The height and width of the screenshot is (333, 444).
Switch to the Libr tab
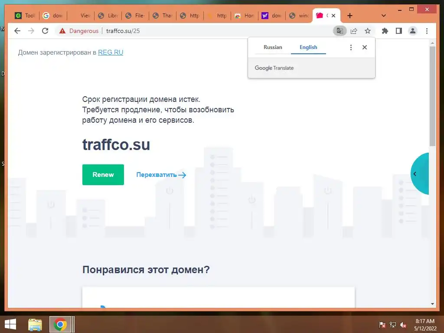tap(108, 16)
